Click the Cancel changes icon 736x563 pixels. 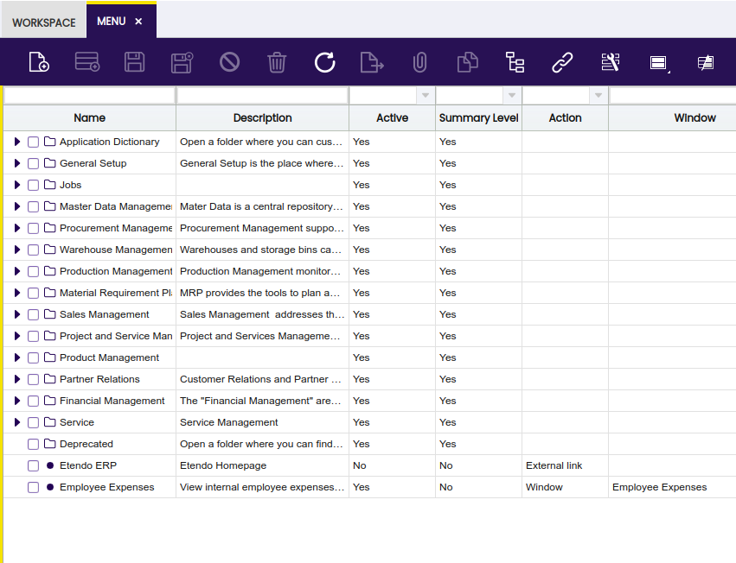click(x=229, y=62)
